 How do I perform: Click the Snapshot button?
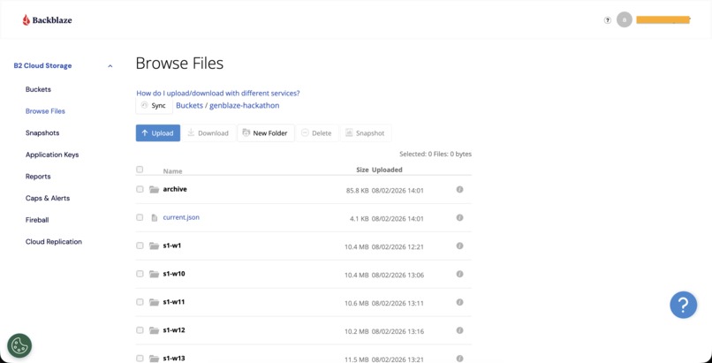[366, 133]
